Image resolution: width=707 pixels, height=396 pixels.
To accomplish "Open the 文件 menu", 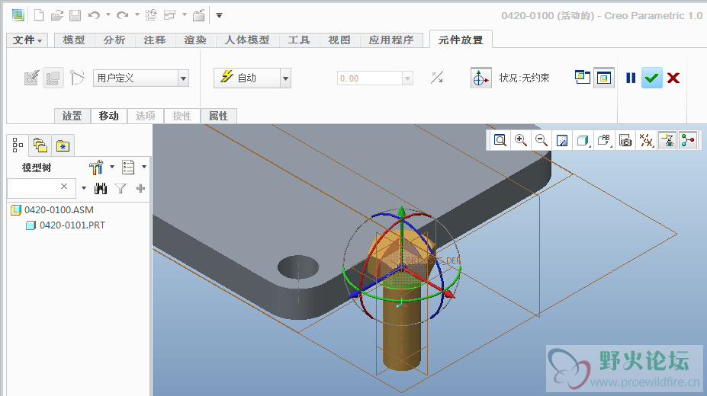I will (27, 40).
